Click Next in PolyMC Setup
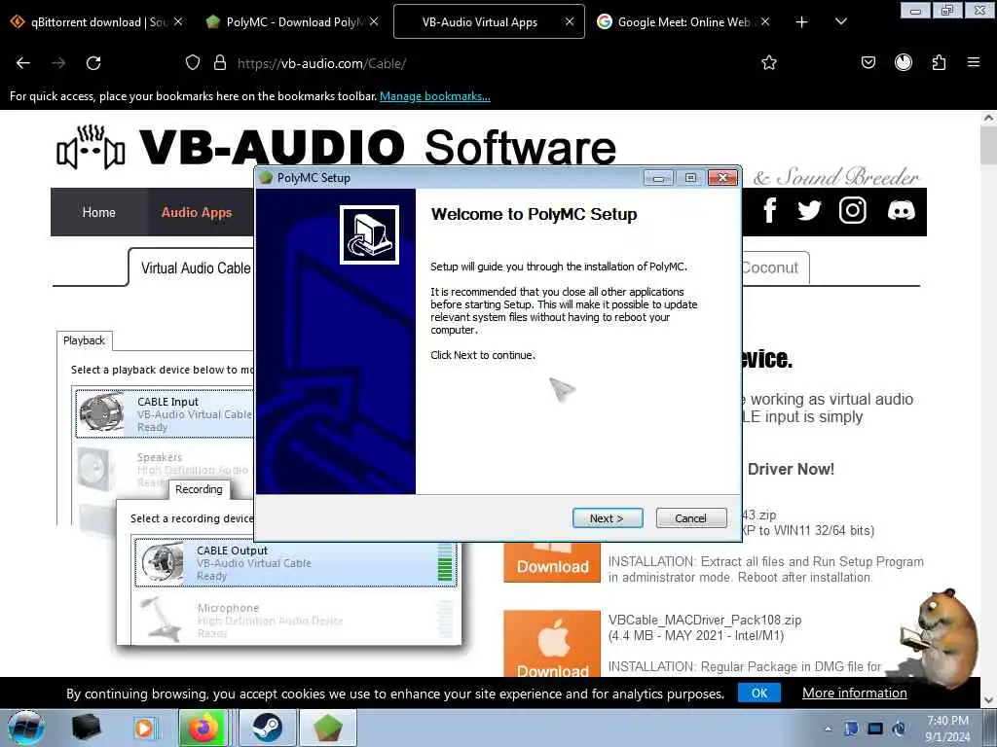Viewport: 997px width, 747px height. 608,518
